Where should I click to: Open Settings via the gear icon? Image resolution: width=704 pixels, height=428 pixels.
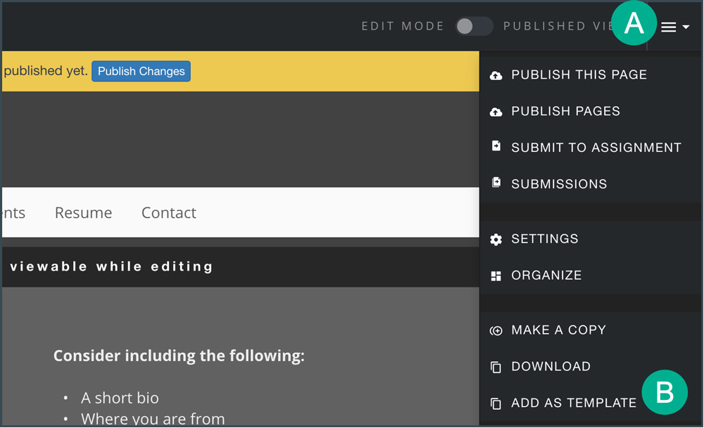(x=496, y=239)
